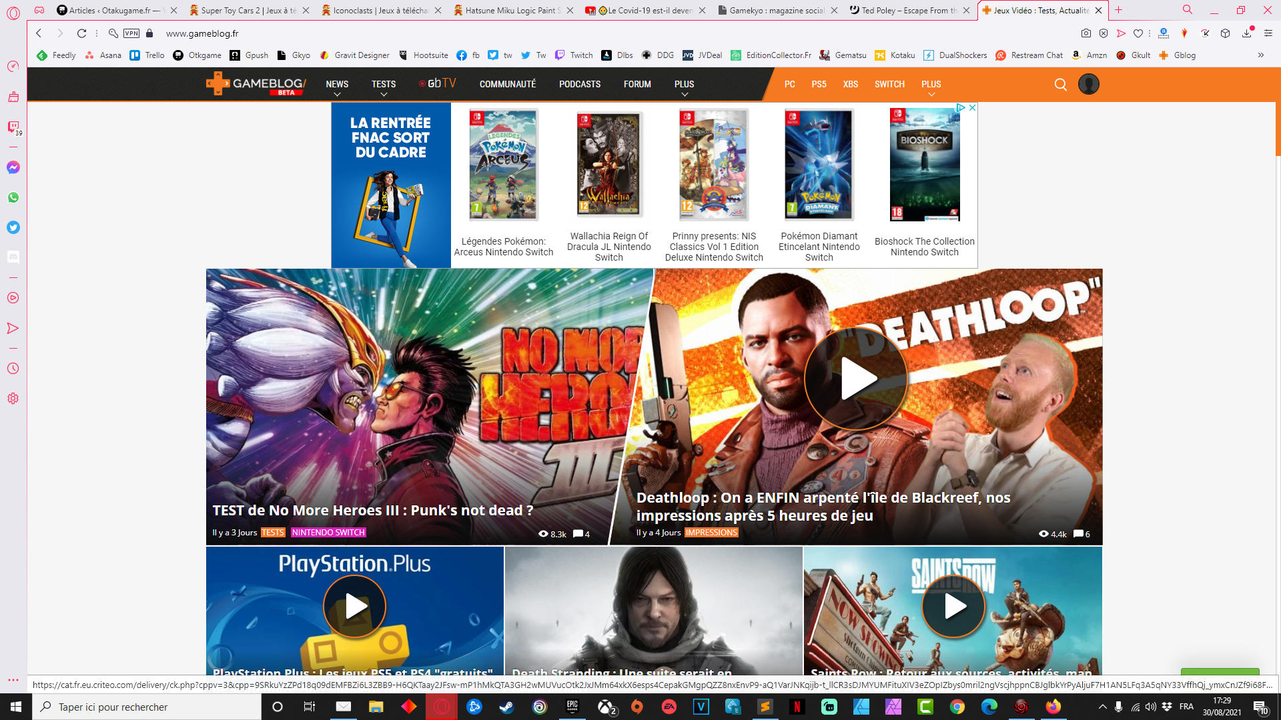This screenshot has height=720, width=1281.
Task: Open the Gematsu bookmark
Action: point(843,55)
